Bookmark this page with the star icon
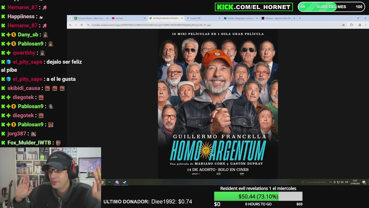This screenshot has width=369, height=208. [x=343, y=25]
